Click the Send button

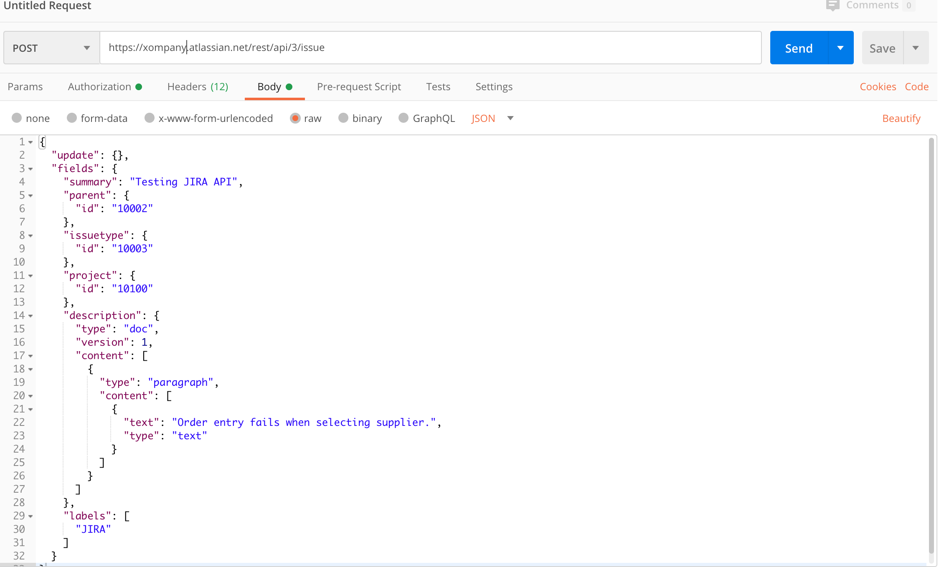(x=798, y=48)
